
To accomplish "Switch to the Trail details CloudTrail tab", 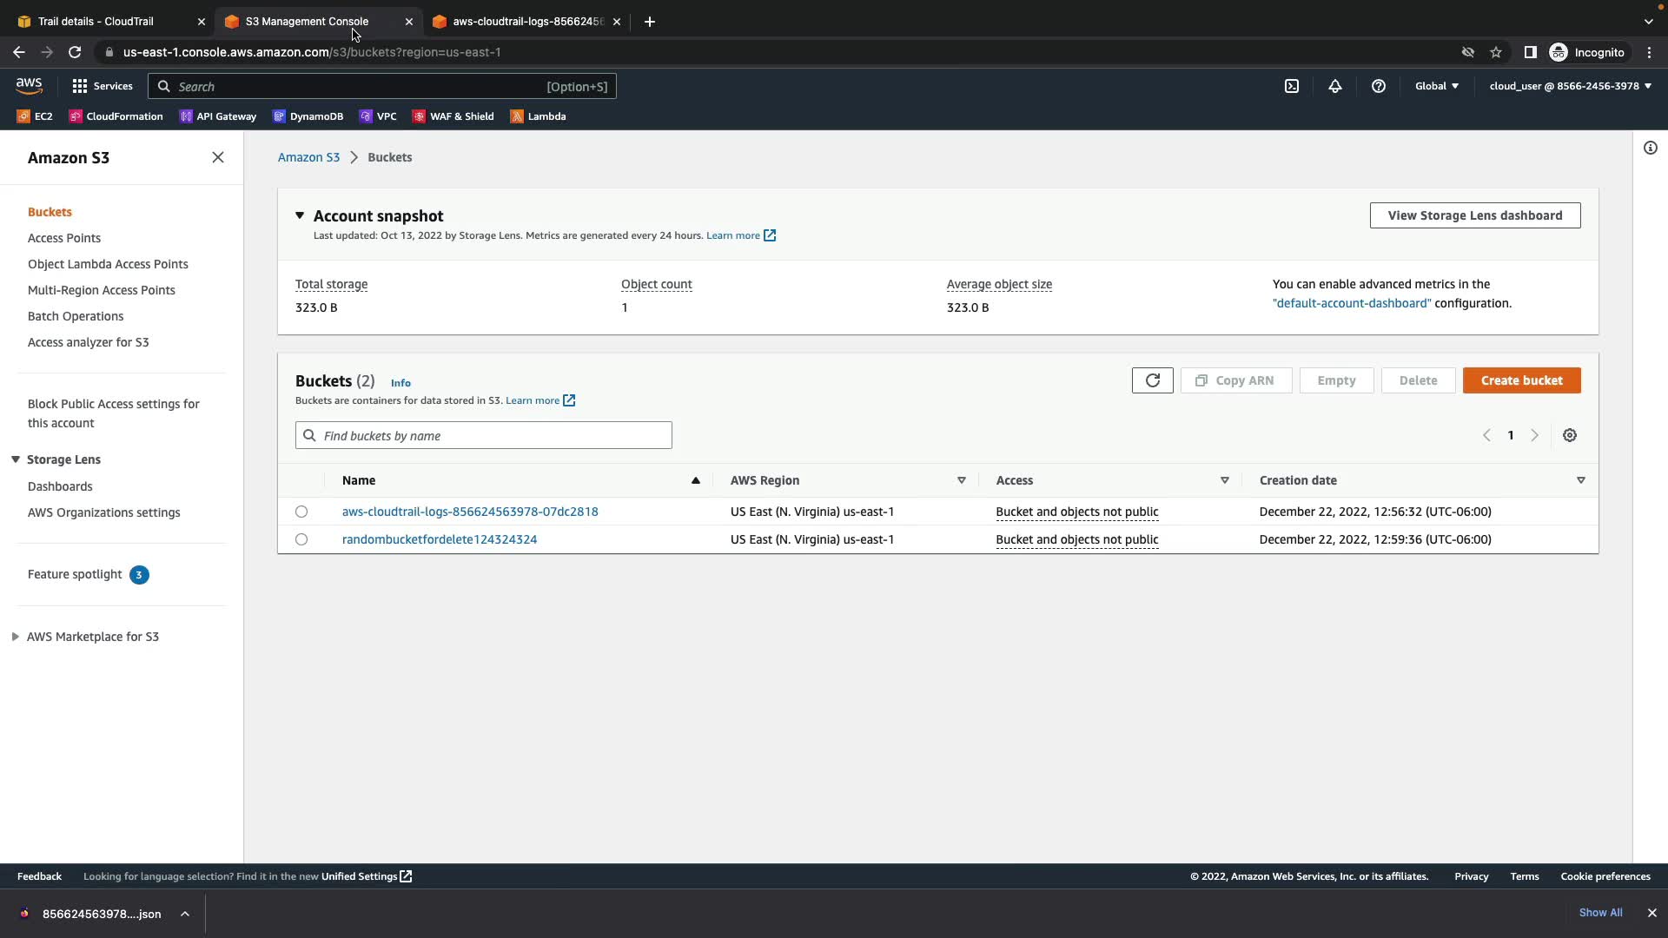I will tap(96, 22).
